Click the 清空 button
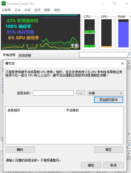Image resolution: width=131 pixels, height=173 pixels. tap(109, 150)
